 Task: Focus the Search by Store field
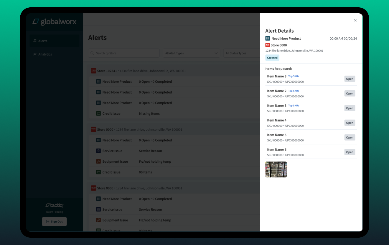pyautogui.click(x=124, y=53)
